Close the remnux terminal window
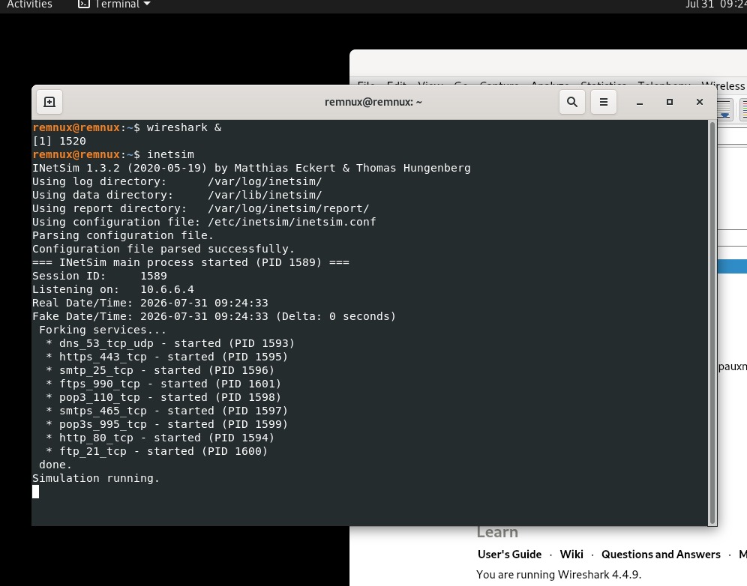The height and width of the screenshot is (586, 747). click(699, 102)
